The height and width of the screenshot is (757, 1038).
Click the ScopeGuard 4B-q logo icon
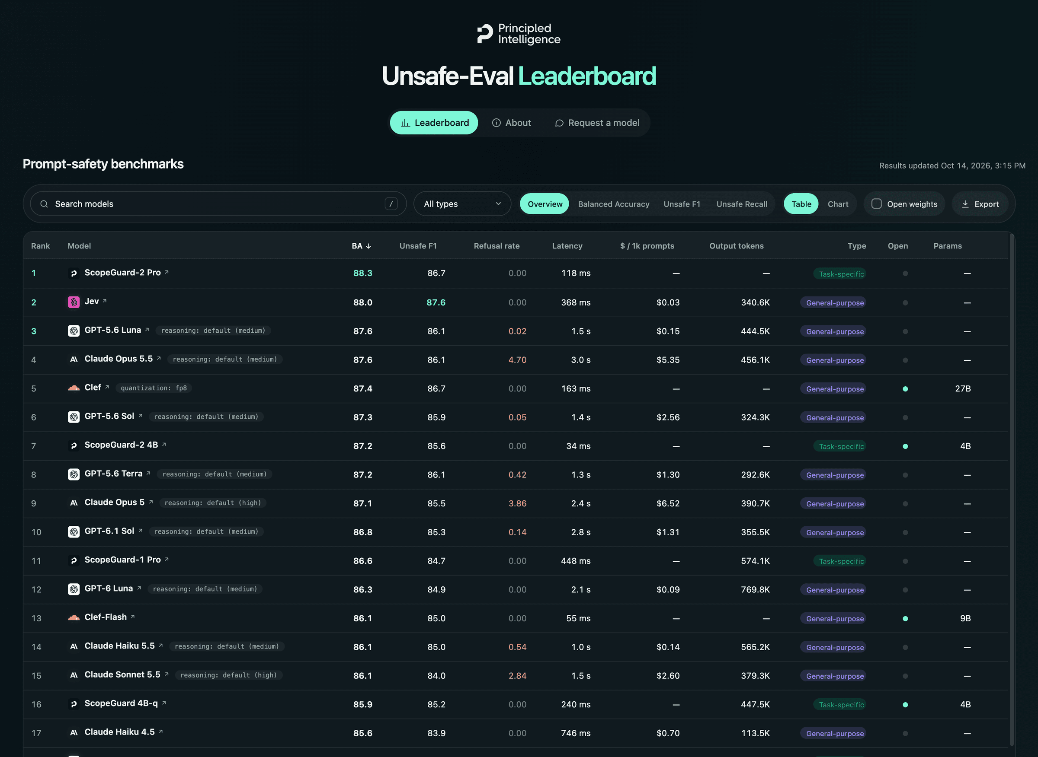[x=74, y=704]
